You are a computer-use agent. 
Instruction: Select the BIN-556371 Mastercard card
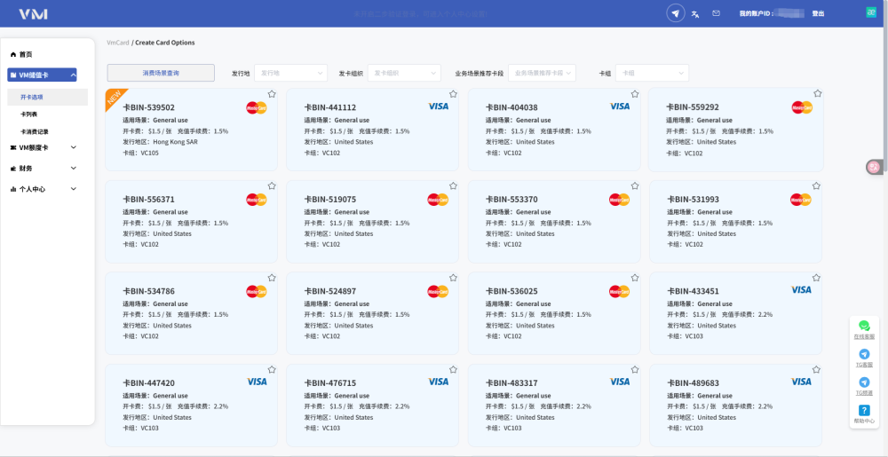[192, 222]
